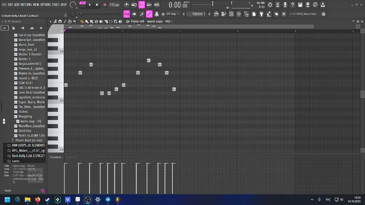Select the Zoom magnifier tool in piano roll
Image resolution: width=365 pixels, height=205 pixels.
click(116, 21)
